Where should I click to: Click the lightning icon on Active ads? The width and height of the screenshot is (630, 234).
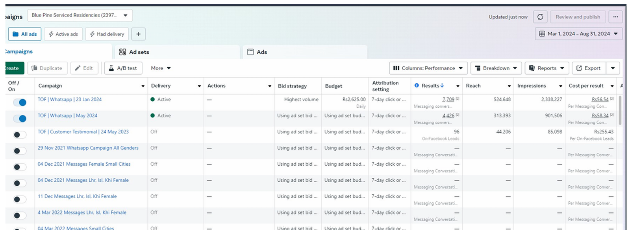[51, 34]
